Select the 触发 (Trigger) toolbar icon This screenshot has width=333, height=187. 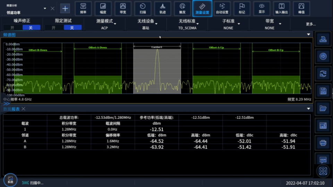(182, 8)
